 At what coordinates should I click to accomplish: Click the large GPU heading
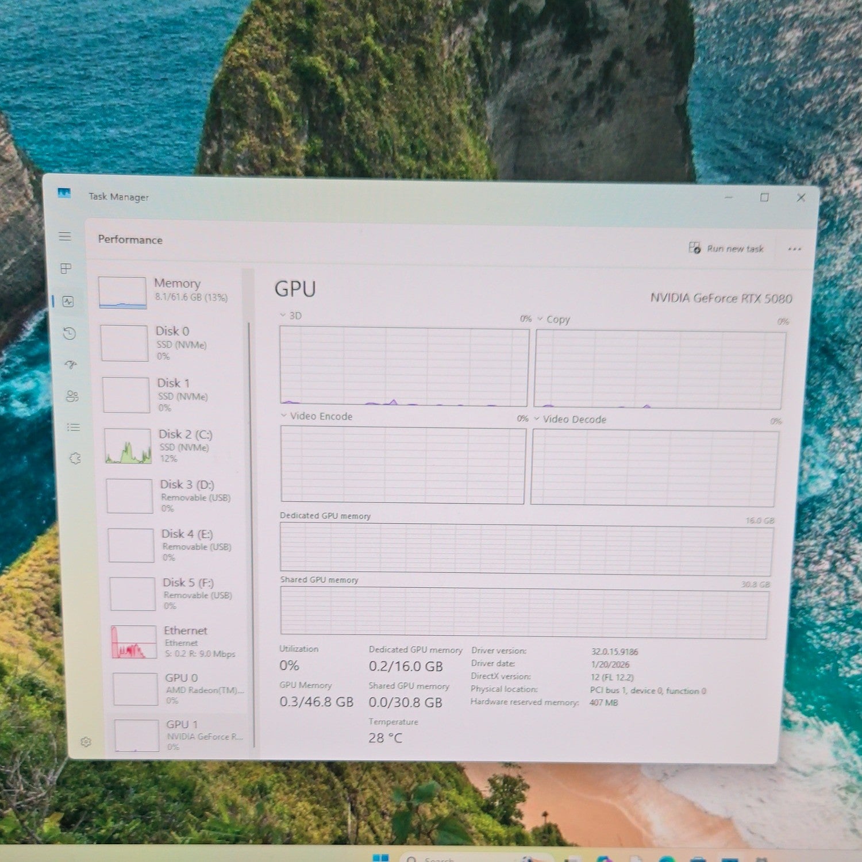click(x=295, y=288)
